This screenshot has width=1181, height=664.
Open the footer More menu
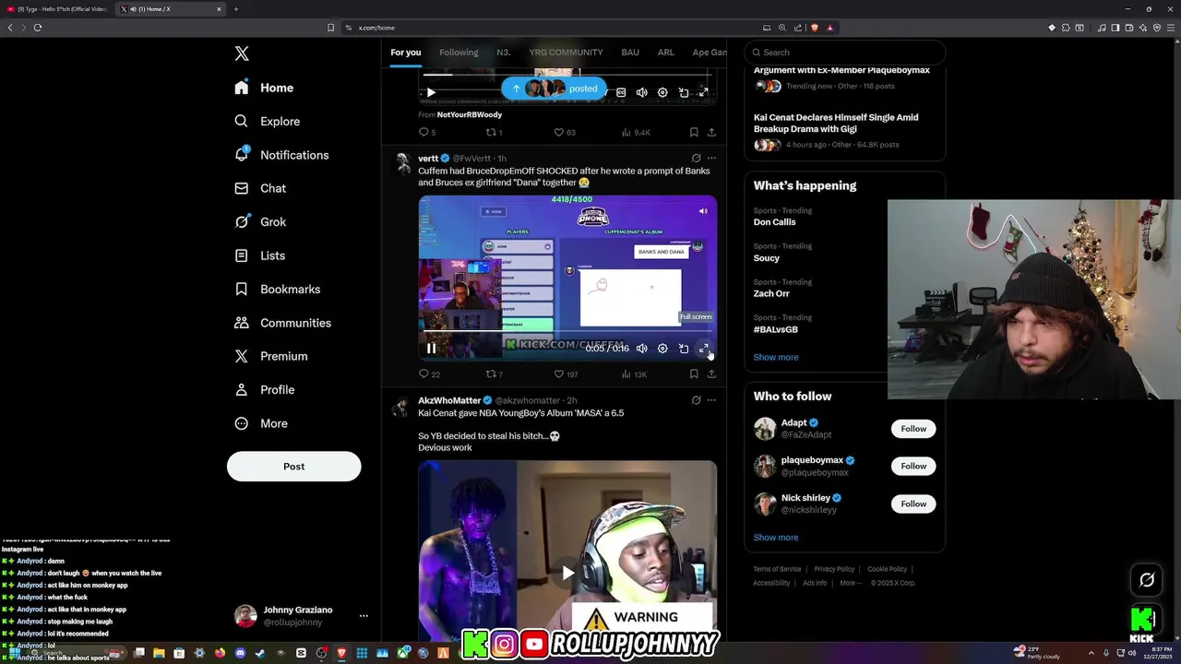pyautogui.click(x=851, y=583)
